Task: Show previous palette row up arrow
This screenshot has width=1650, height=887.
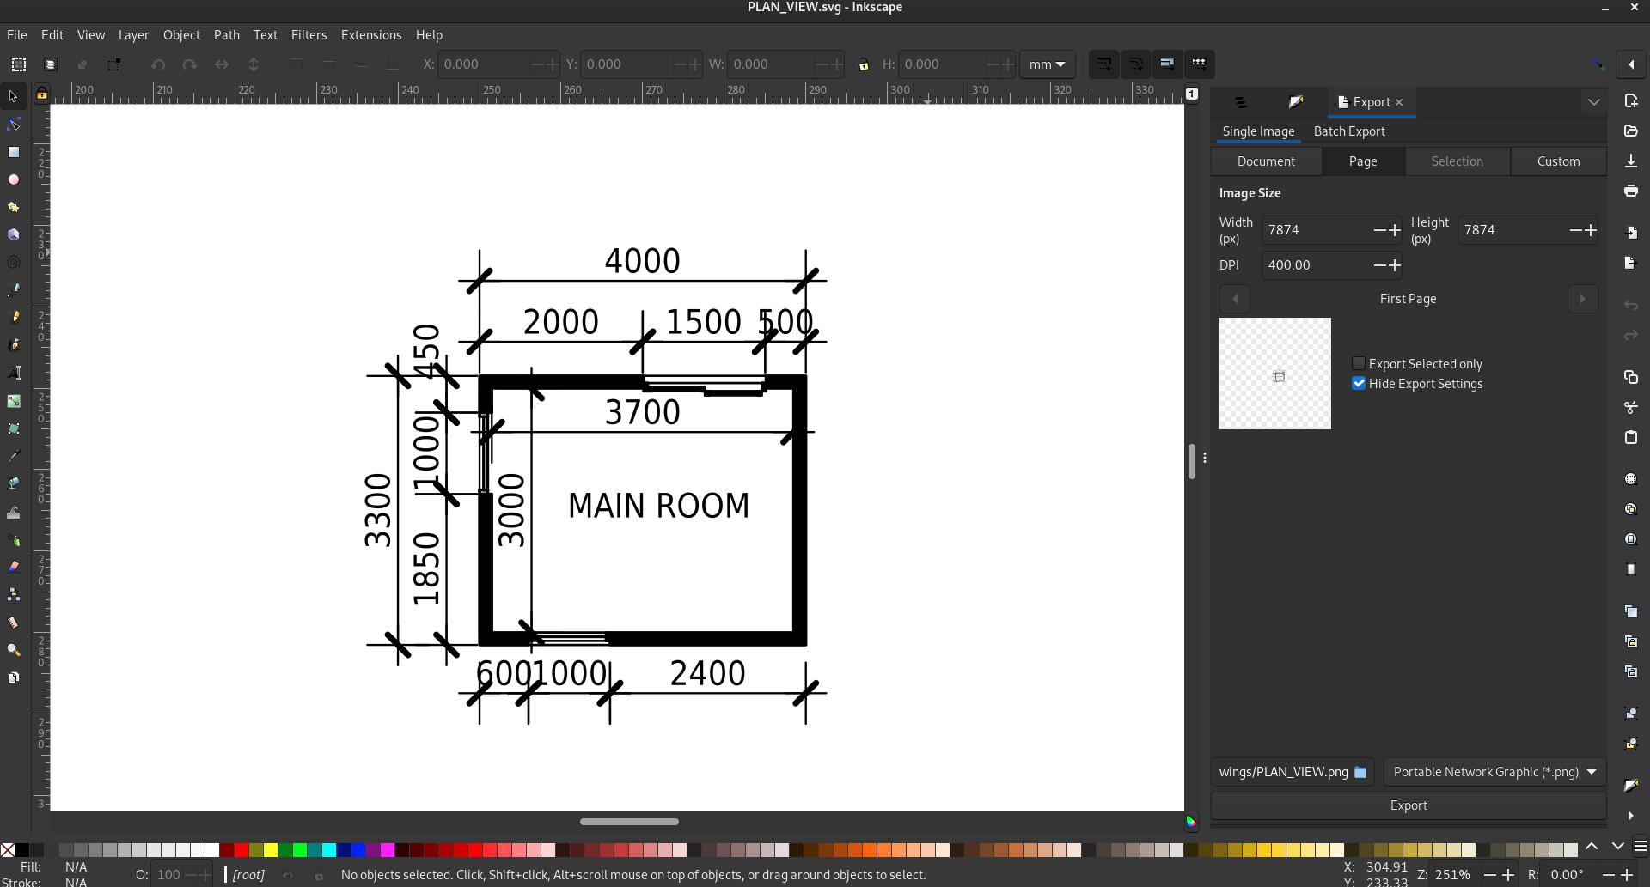Action: [1592, 847]
